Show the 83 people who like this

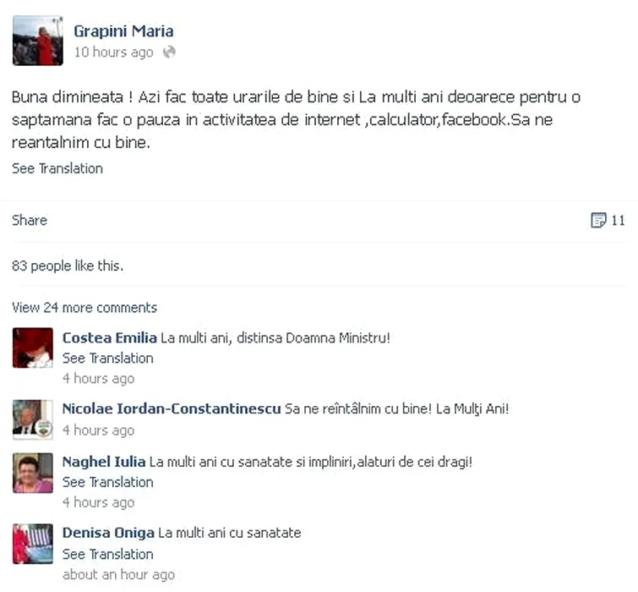[68, 266]
